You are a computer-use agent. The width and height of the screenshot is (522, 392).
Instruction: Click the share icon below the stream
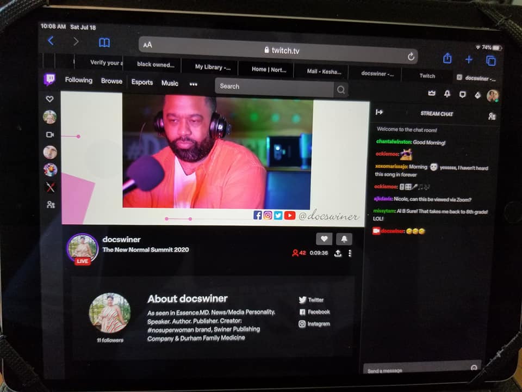338,253
